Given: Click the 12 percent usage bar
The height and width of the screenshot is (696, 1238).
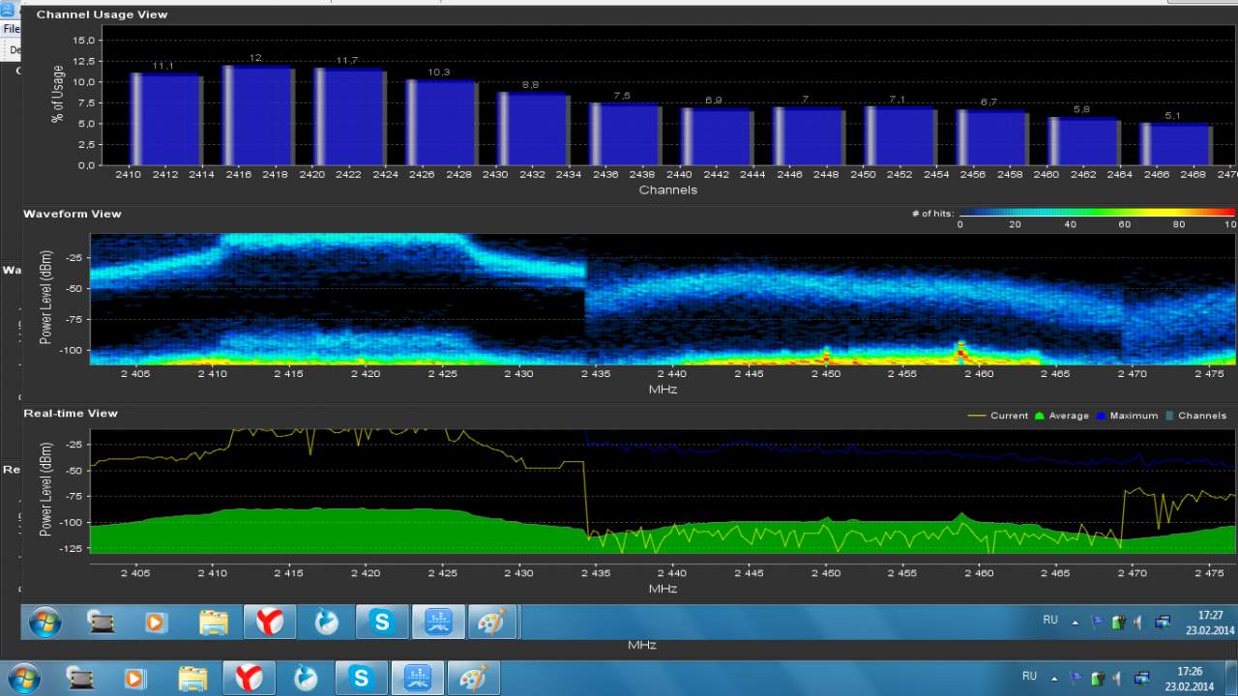Looking at the screenshot, I should click(256, 115).
